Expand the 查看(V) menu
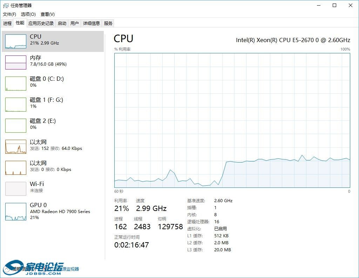 (47, 14)
